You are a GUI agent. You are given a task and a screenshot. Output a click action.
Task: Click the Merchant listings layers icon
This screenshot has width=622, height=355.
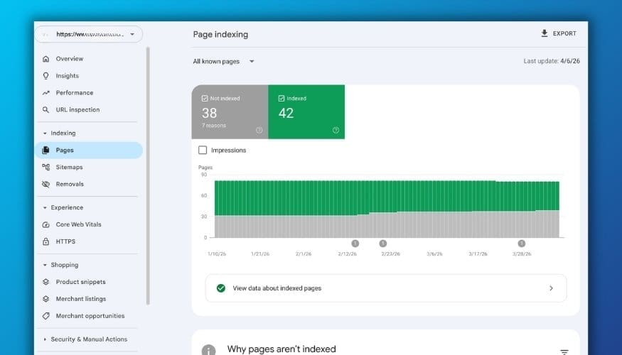click(x=46, y=299)
